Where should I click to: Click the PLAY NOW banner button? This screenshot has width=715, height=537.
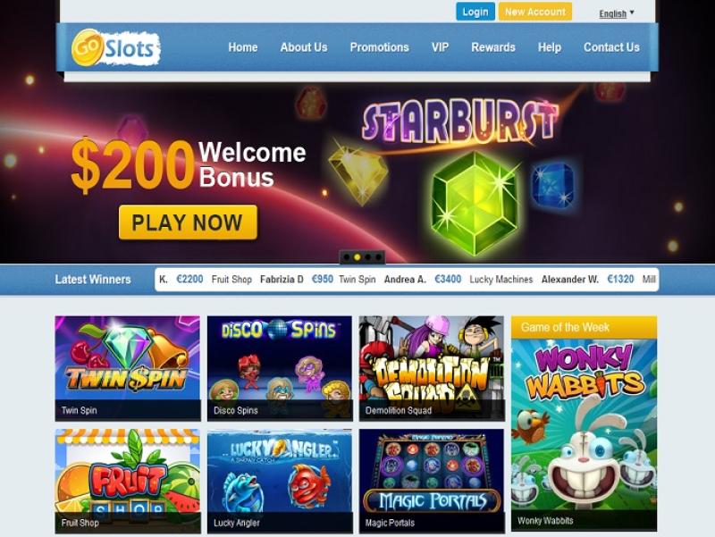pyautogui.click(x=188, y=222)
